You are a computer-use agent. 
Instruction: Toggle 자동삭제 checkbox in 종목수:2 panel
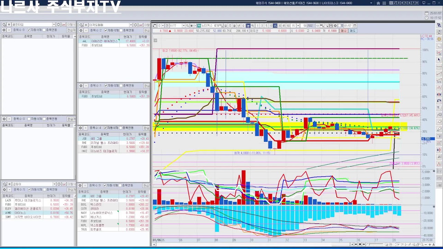pos(106,30)
